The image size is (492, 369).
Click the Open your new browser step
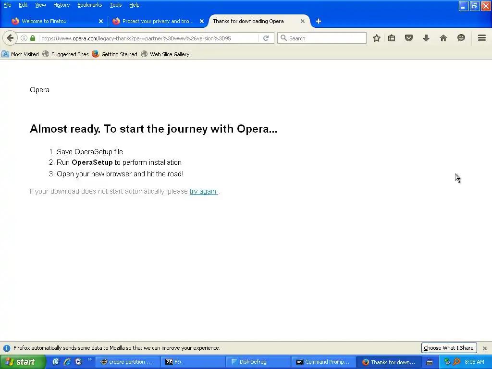[x=120, y=174]
